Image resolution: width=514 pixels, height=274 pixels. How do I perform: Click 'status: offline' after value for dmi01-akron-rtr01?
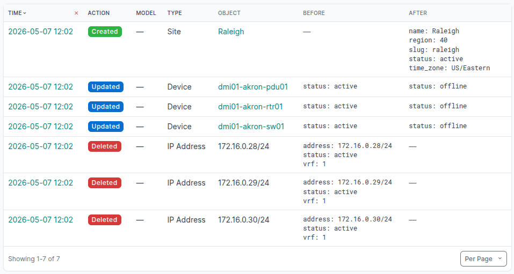click(x=438, y=106)
